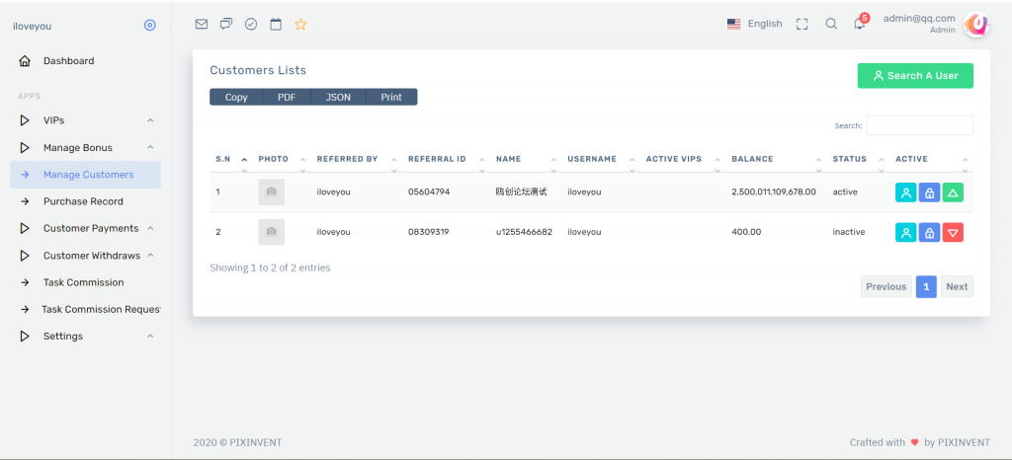Open notifications bell with 5 badge
1012x460 pixels.
859,24
